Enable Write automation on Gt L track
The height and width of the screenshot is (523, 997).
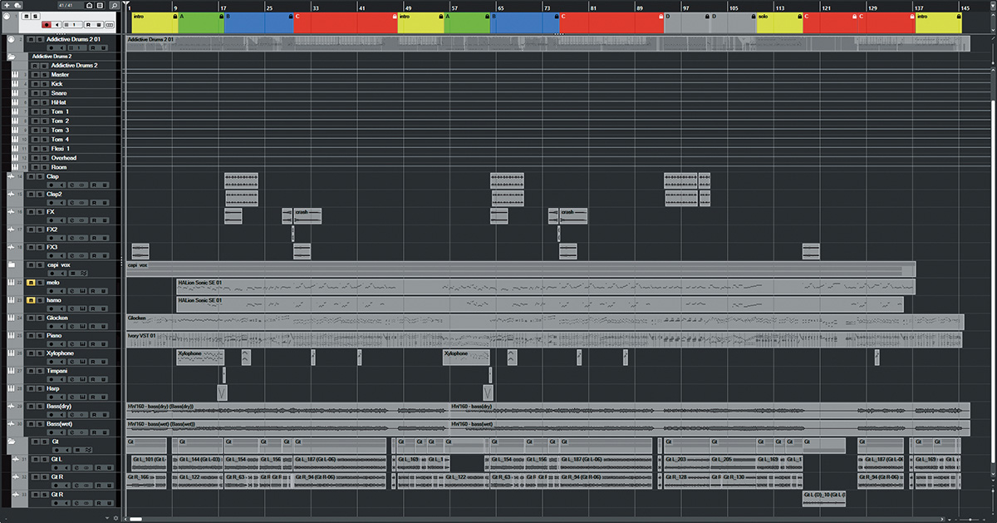[x=109, y=468]
